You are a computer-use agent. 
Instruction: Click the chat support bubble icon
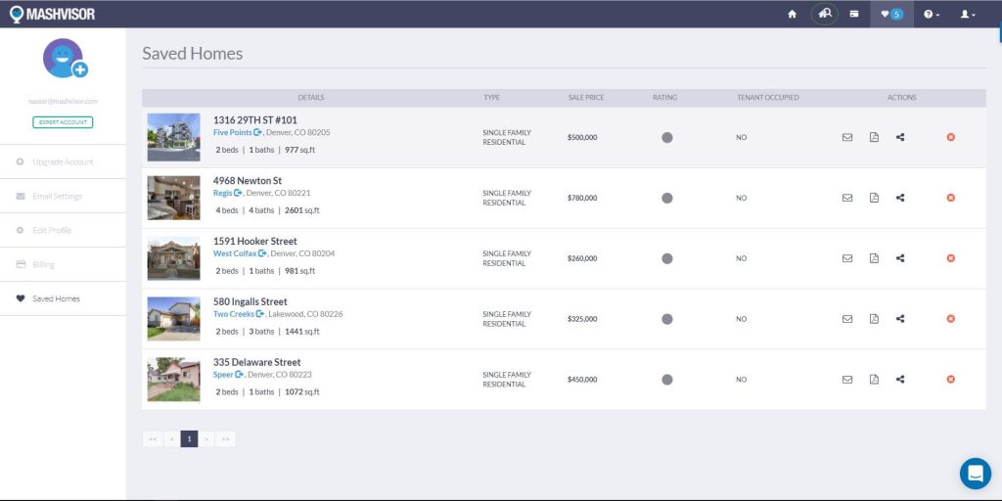[975, 474]
